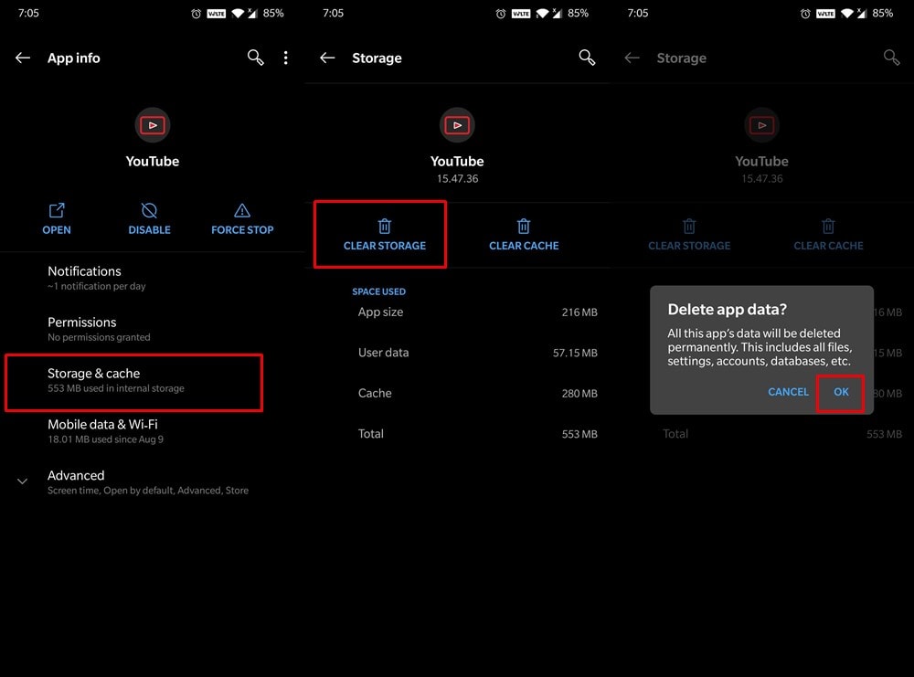Disable the YouTube app

point(149,219)
